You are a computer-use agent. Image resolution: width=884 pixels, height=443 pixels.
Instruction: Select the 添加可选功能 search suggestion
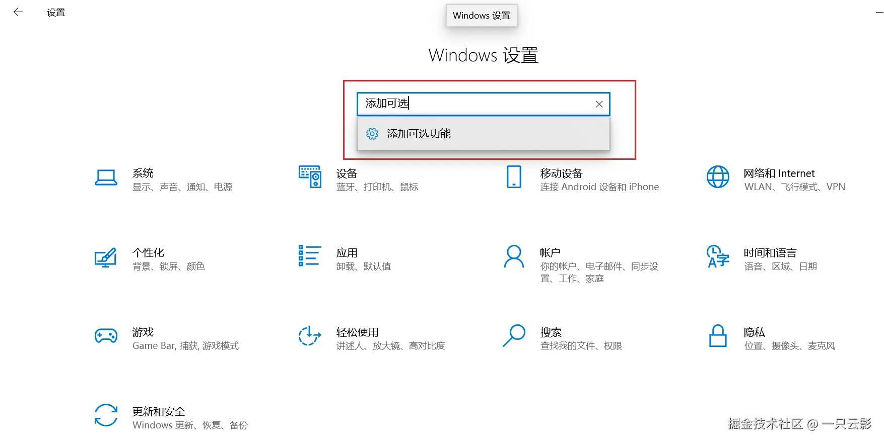point(484,134)
